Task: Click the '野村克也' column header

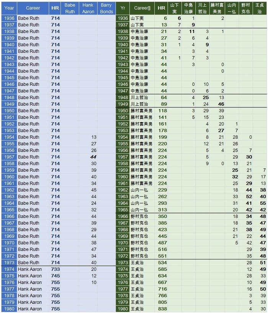Action: coord(246,8)
